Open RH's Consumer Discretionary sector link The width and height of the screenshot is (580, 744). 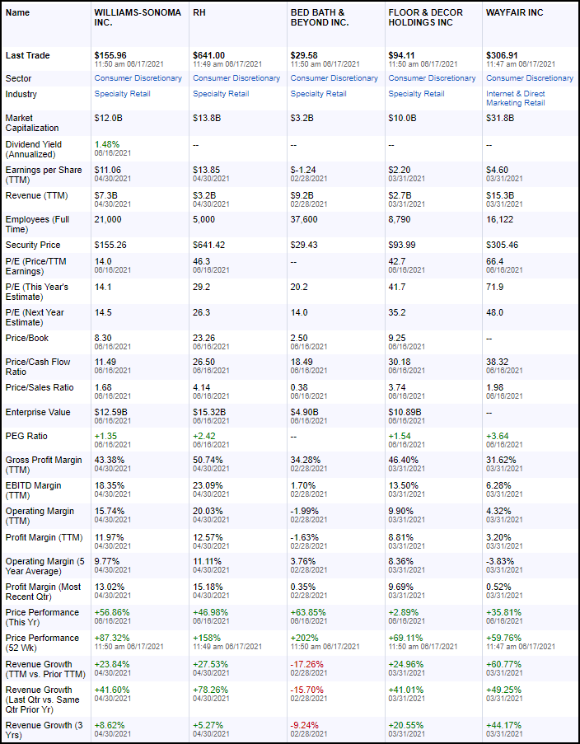[x=236, y=78]
